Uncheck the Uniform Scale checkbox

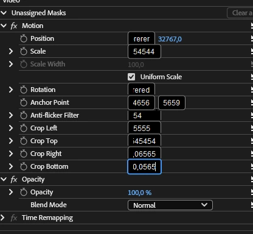pos(131,77)
